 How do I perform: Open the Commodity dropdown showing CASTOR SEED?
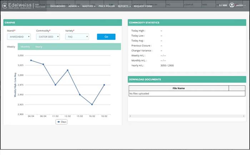point(47,37)
